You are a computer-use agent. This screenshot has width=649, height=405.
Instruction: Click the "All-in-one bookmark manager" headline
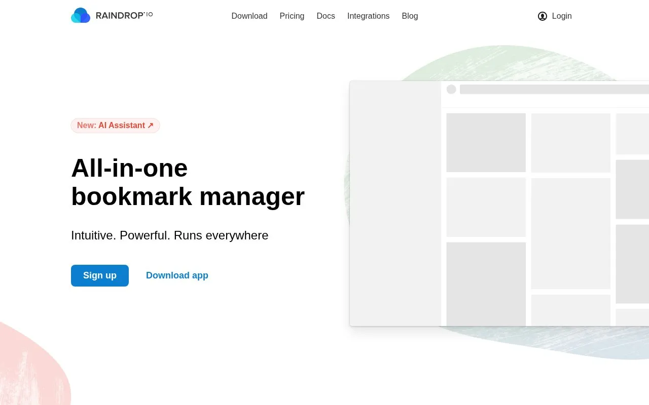[x=188, y=182]
